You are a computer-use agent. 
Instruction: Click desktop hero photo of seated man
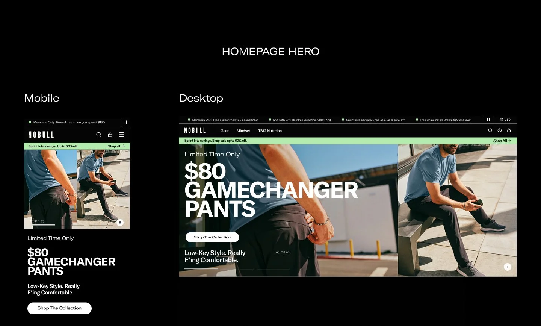tap(457, 211)
